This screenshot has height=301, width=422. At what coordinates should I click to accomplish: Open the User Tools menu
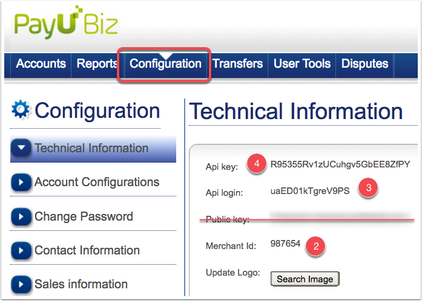302,63
